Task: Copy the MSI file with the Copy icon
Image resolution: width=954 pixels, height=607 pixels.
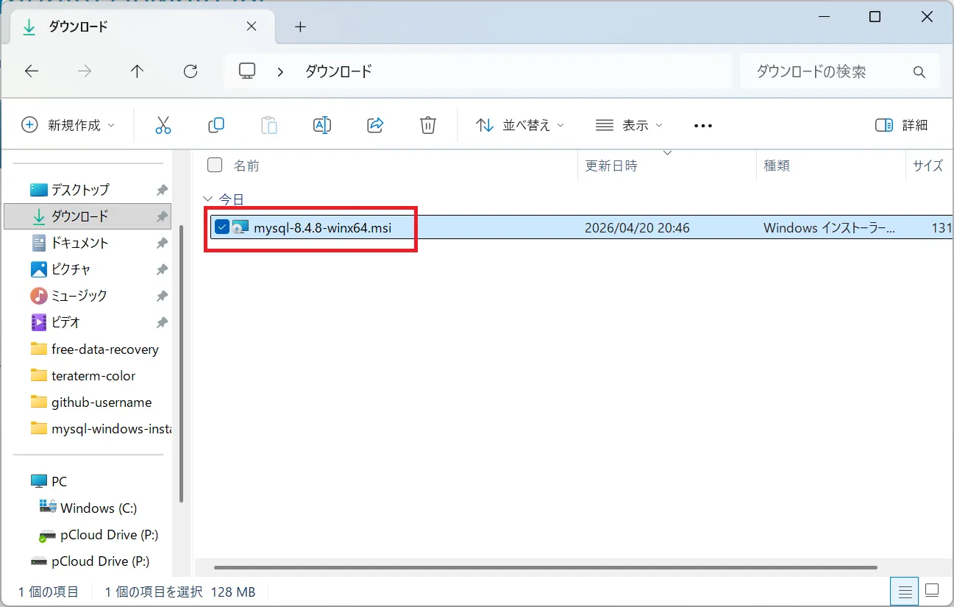Action: (x=216, y=125)
